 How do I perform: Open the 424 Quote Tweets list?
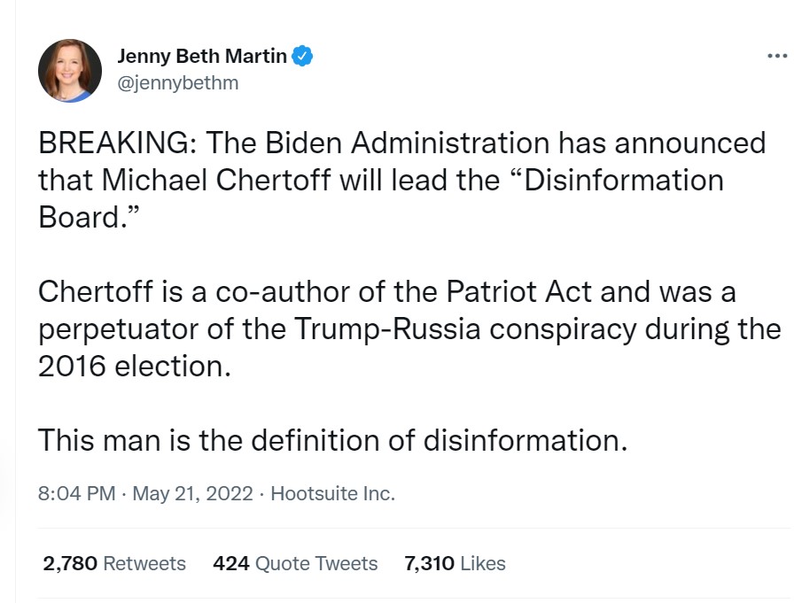(x=295, y=563)
